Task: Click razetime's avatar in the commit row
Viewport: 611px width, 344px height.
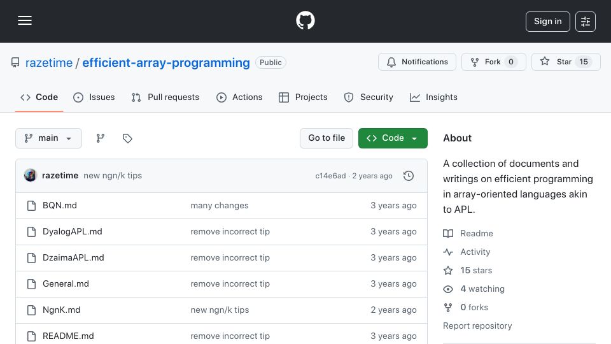Action: [x=31, y=176]
